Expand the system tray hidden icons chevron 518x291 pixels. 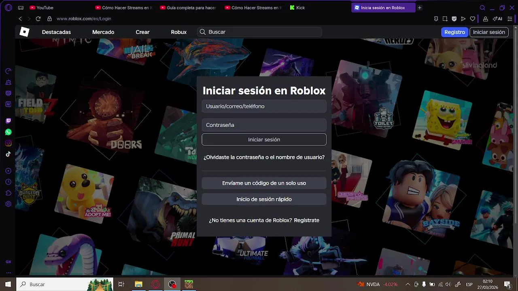408,284
